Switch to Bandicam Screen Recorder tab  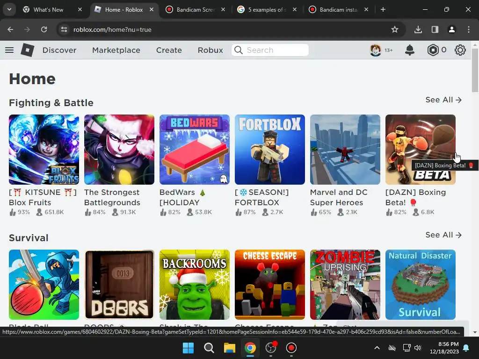[x=195, y=9]
